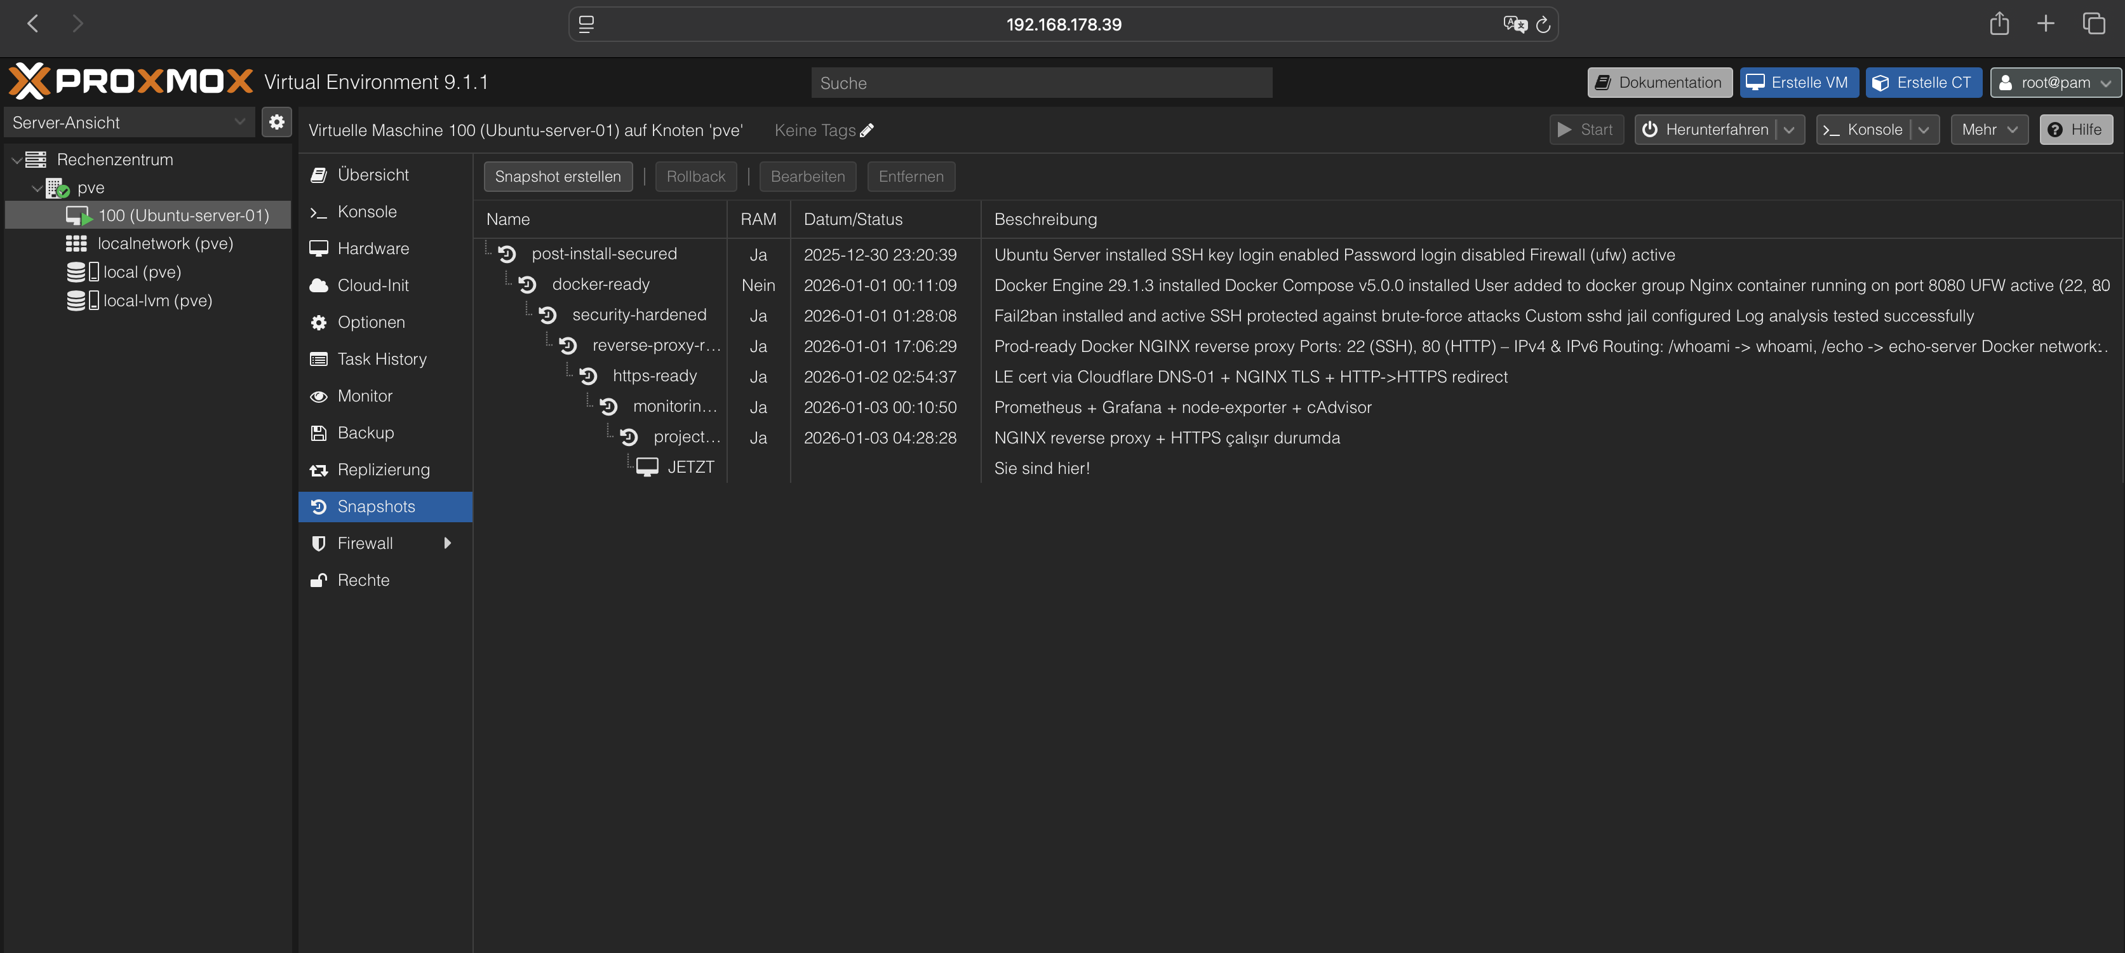The image size is (2125, 953).
Task: Open the root@pam user menu
Action: [2055, 83]
